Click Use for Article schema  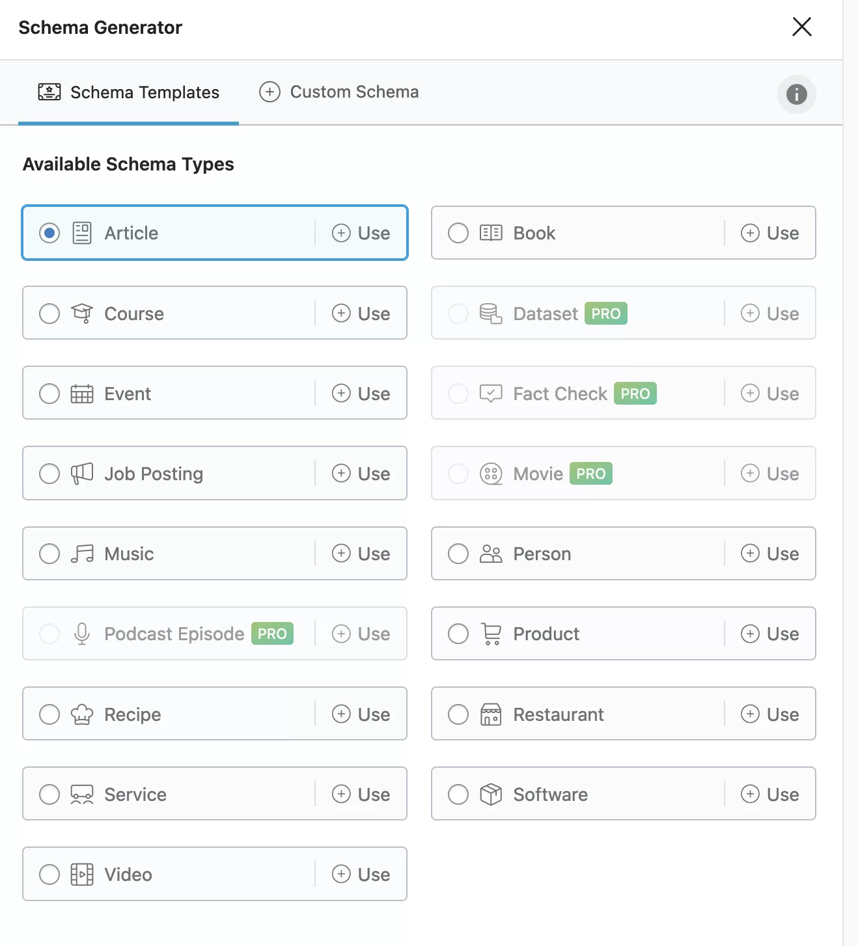tap(361, 233)
